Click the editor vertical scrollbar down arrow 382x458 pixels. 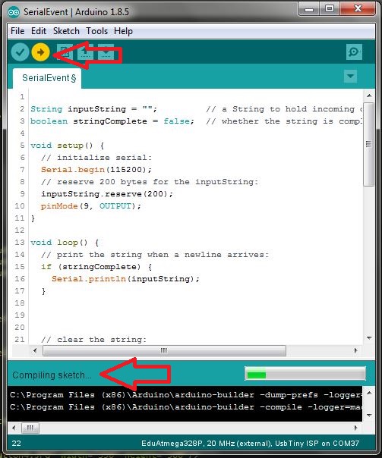(x=369, y=338)
